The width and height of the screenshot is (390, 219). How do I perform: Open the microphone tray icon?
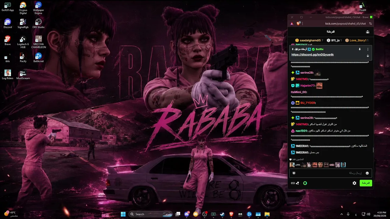click(348, 214)
